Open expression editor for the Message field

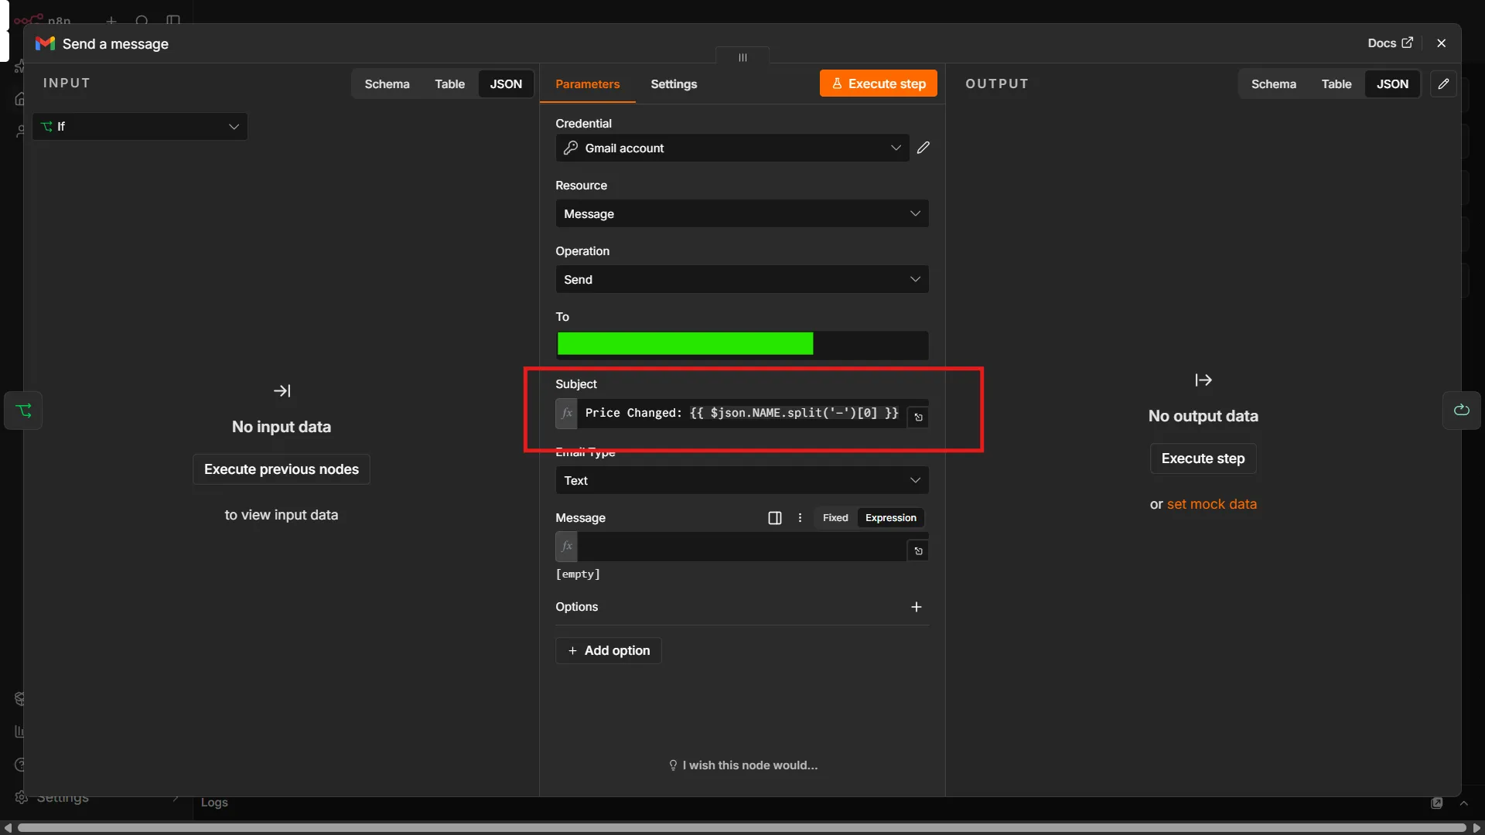coord(918,551)
